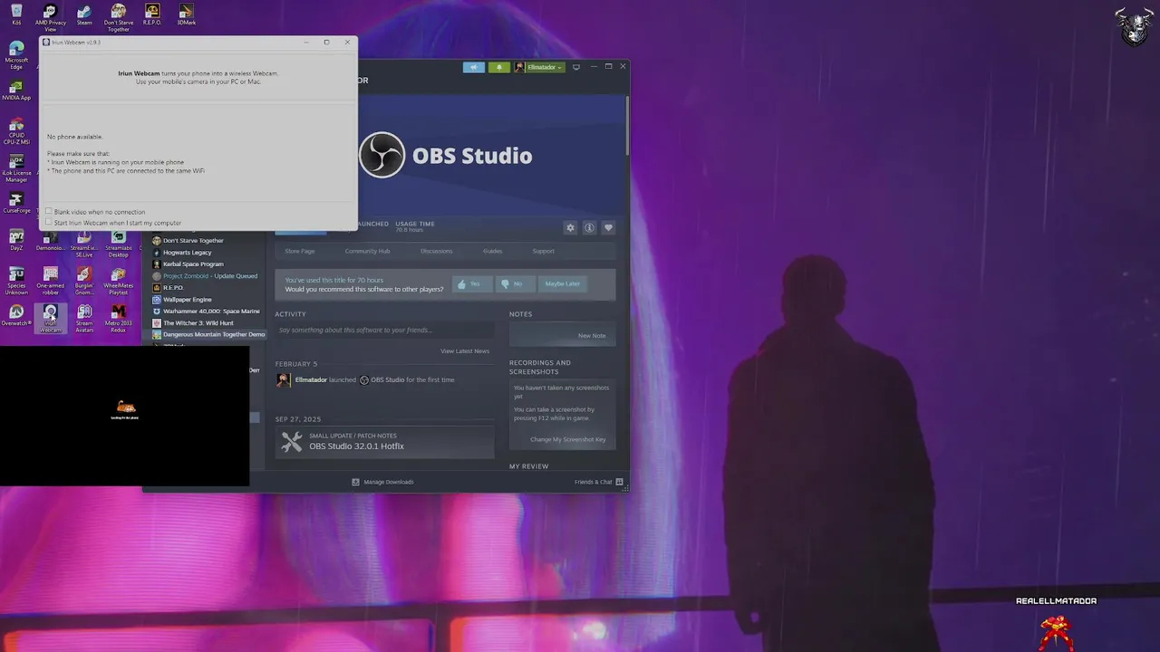1160x652 pixels.
Task: Open the DayZ desktop shortcut
Action: [16, 240]
